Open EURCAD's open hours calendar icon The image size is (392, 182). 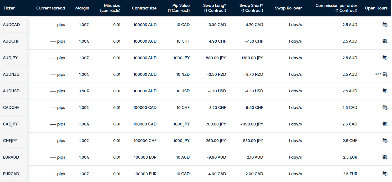pos(385,174)
